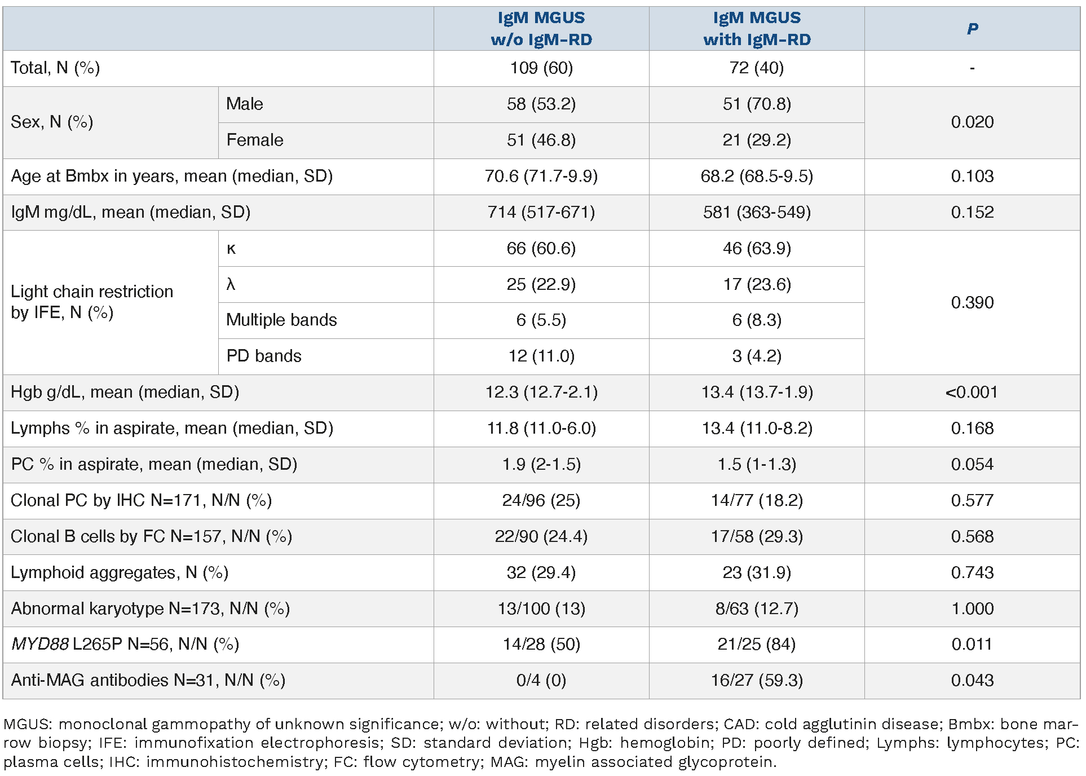Click the "Lymphs % in aspirate" row label
Viewport: 1086px width, 776px height.
[x=172, y=428]
